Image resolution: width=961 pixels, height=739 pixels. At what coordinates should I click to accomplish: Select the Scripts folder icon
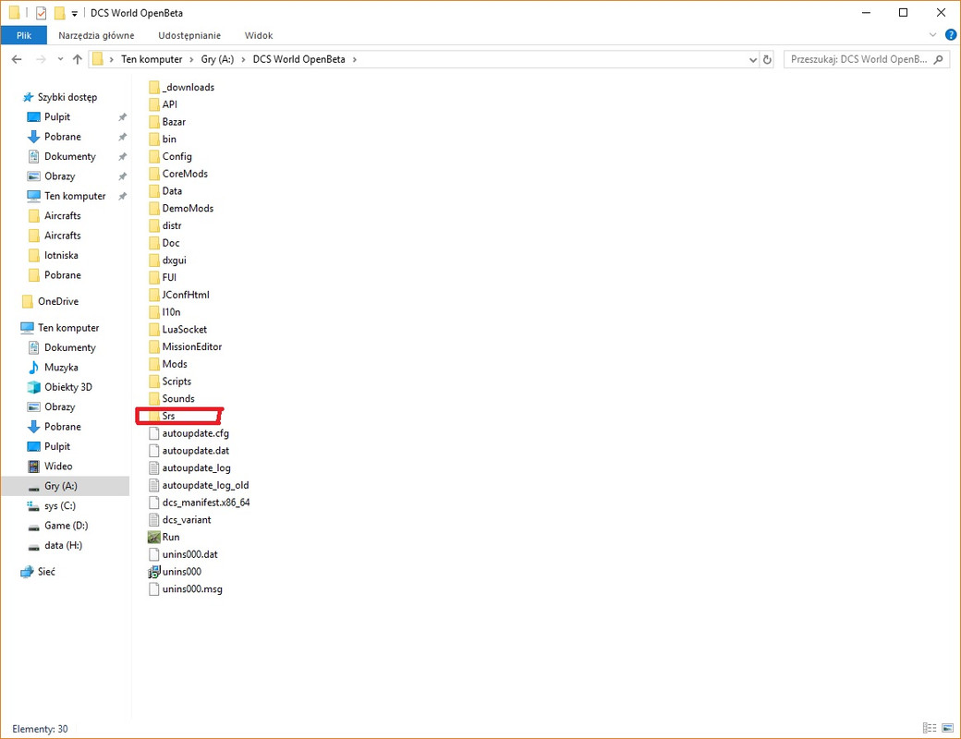(x=153, y=382)
